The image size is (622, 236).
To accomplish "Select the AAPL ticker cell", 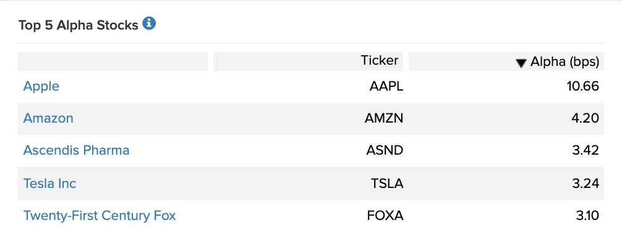I will [386, 86].
